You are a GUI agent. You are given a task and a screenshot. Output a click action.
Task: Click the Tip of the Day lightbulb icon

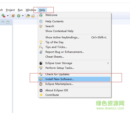coord(41,42)
